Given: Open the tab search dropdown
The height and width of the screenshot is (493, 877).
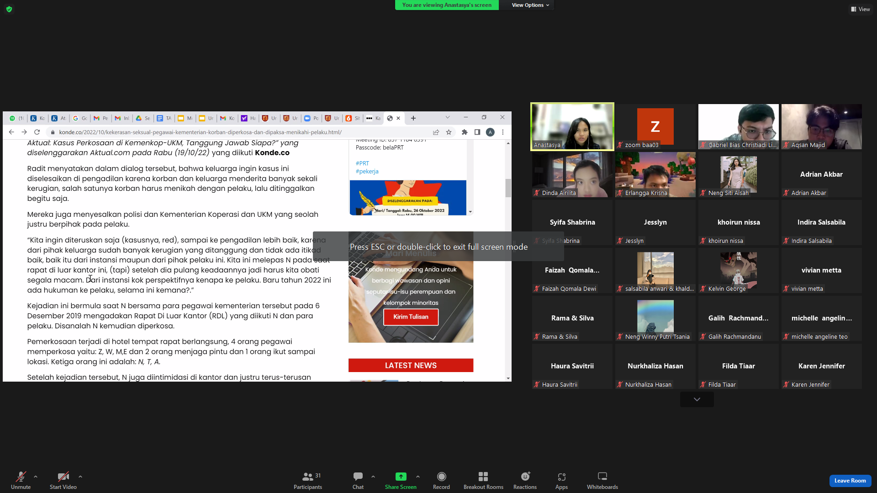Looking at the screenshot, I should (x=448, y=117).
